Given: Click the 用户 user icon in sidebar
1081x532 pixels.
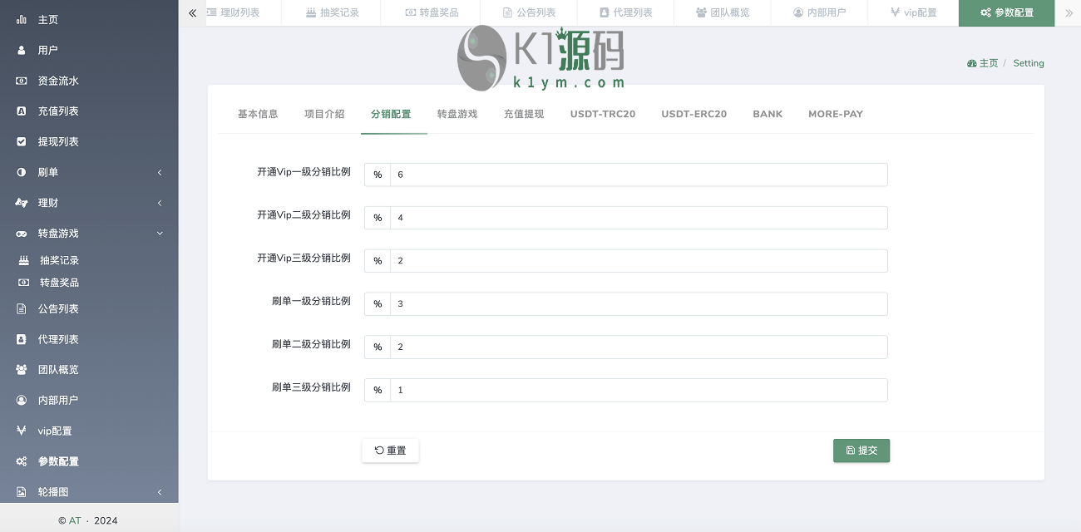Looking at the screenshot, I should 22,50.
